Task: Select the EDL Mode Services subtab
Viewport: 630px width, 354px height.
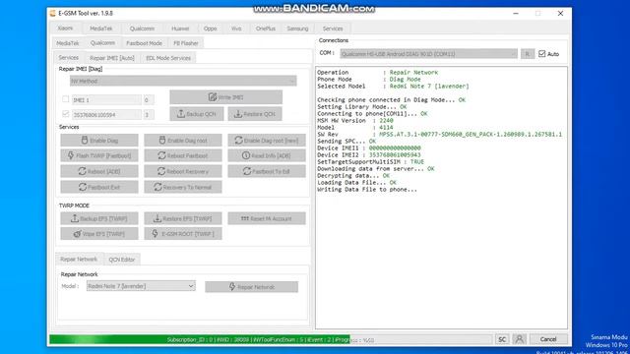Action: tap(168, 58)
